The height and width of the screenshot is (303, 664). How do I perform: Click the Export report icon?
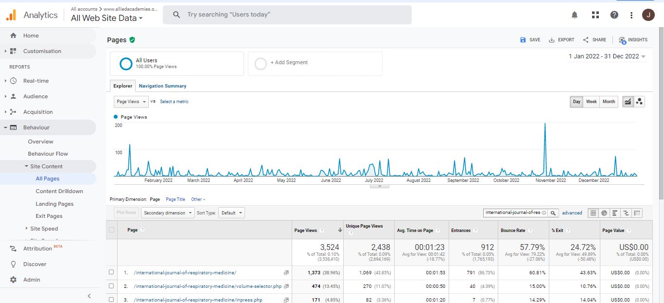pyautogui.click(x=561, y=40)
